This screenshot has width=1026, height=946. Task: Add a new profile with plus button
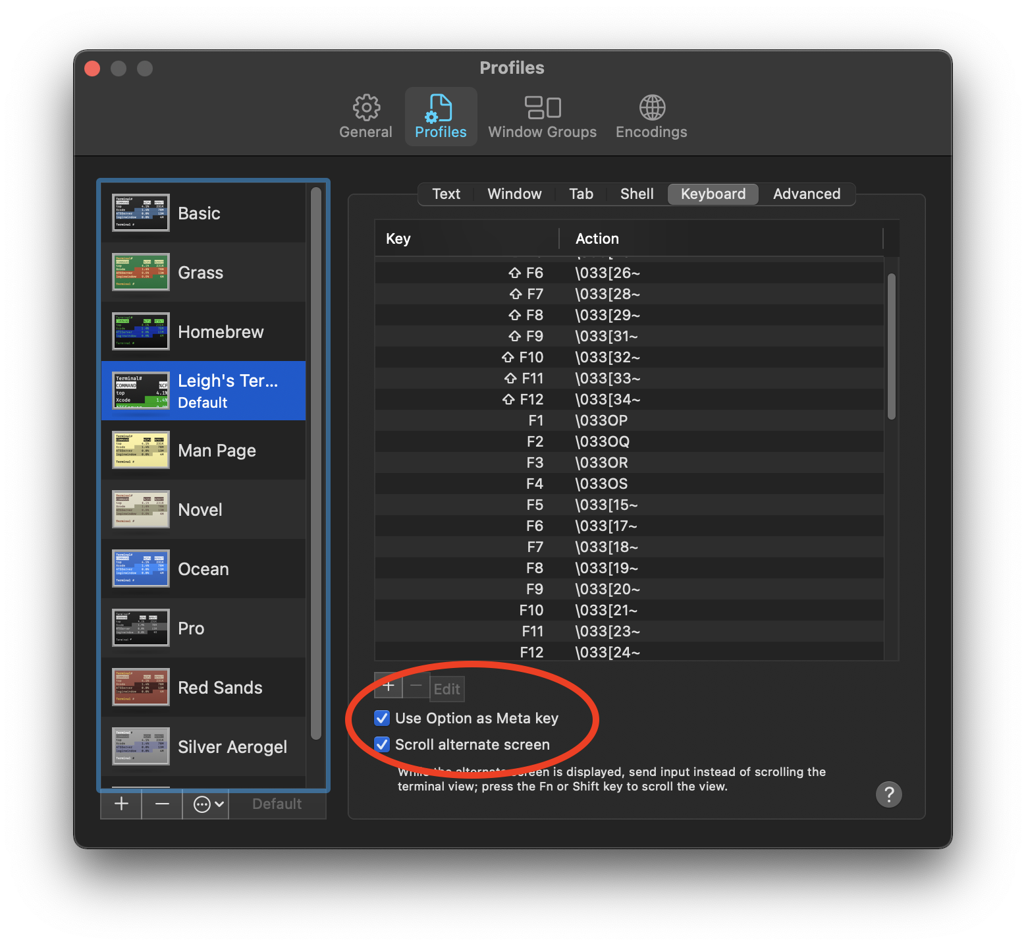tap(121, 804)
